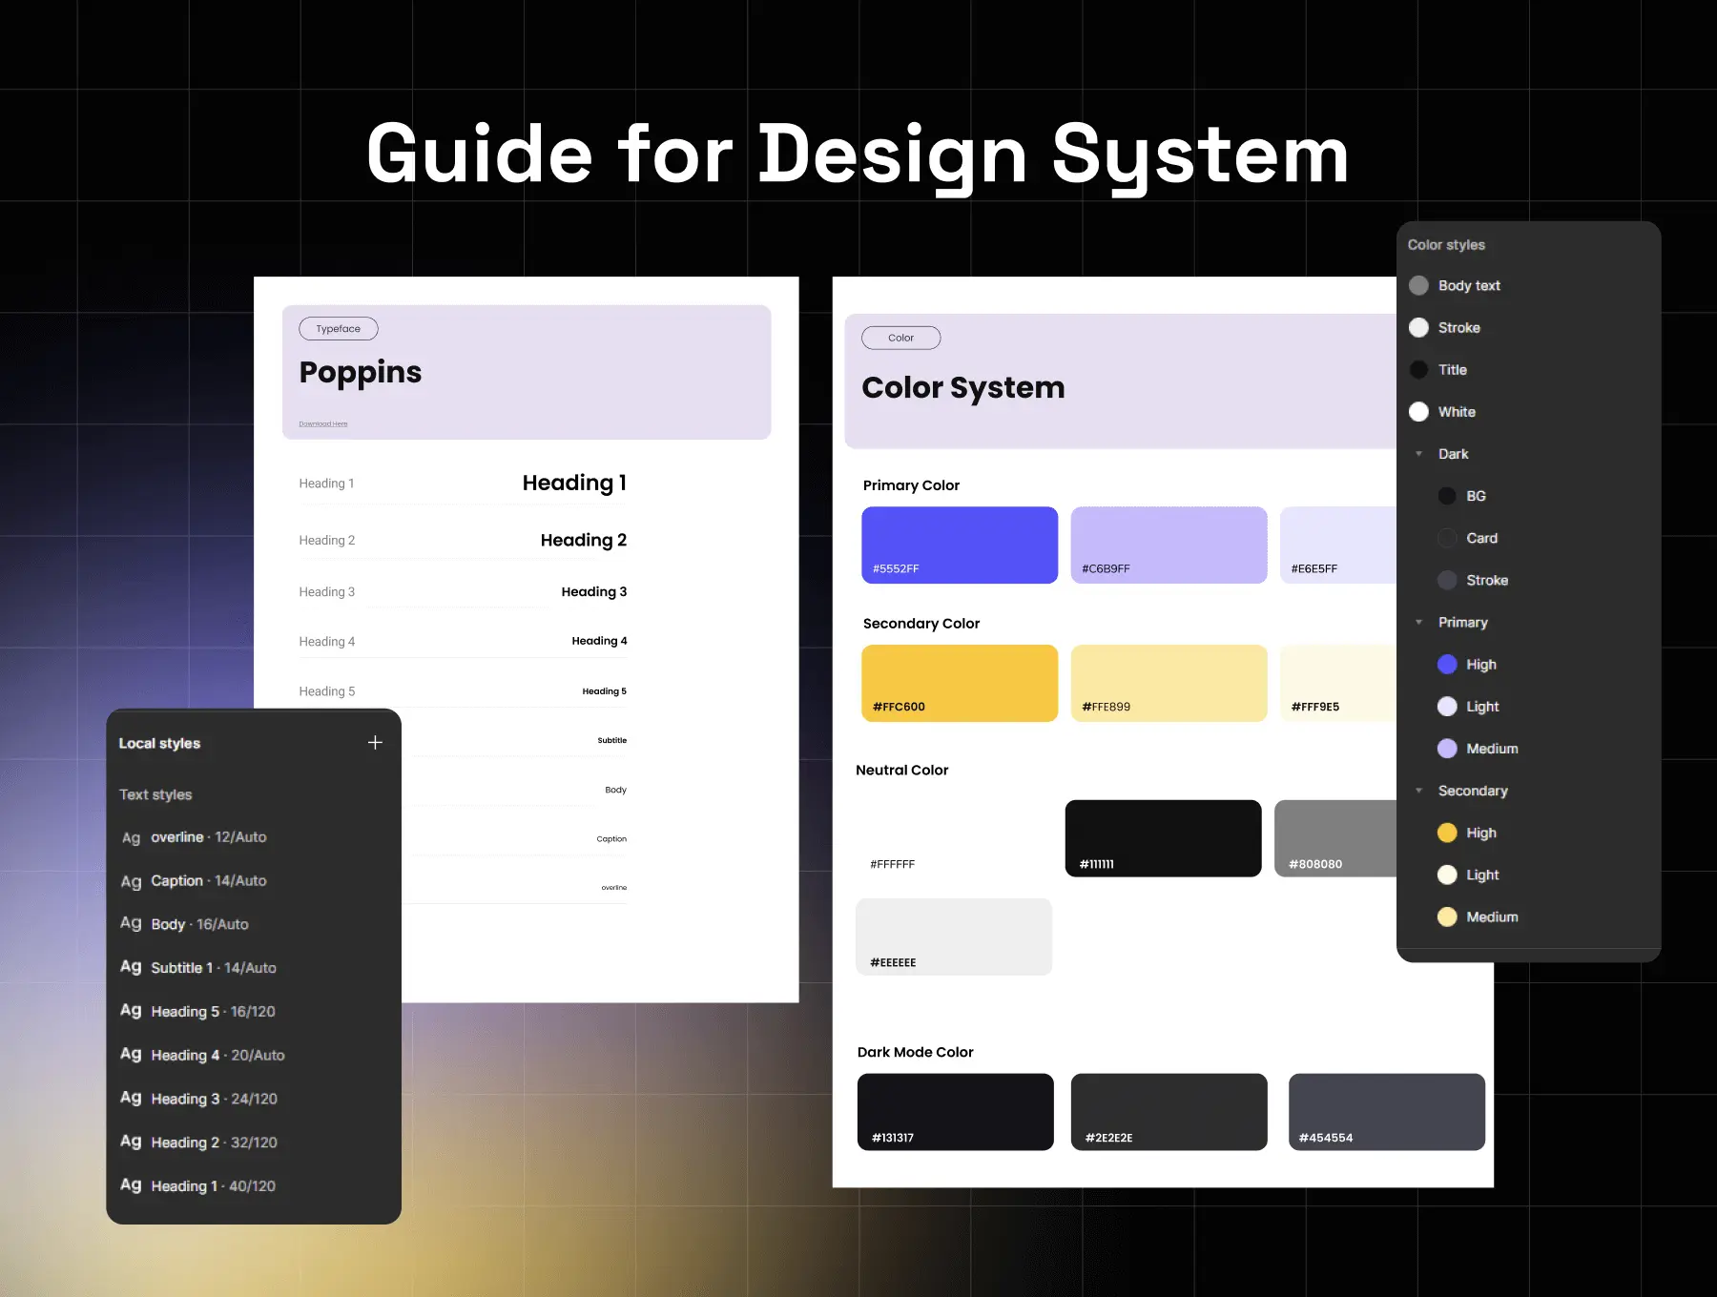Click the #FFC600 secondary color swatch
The width and height of the screenshot is (1717, 1297).
click(960, 683)
